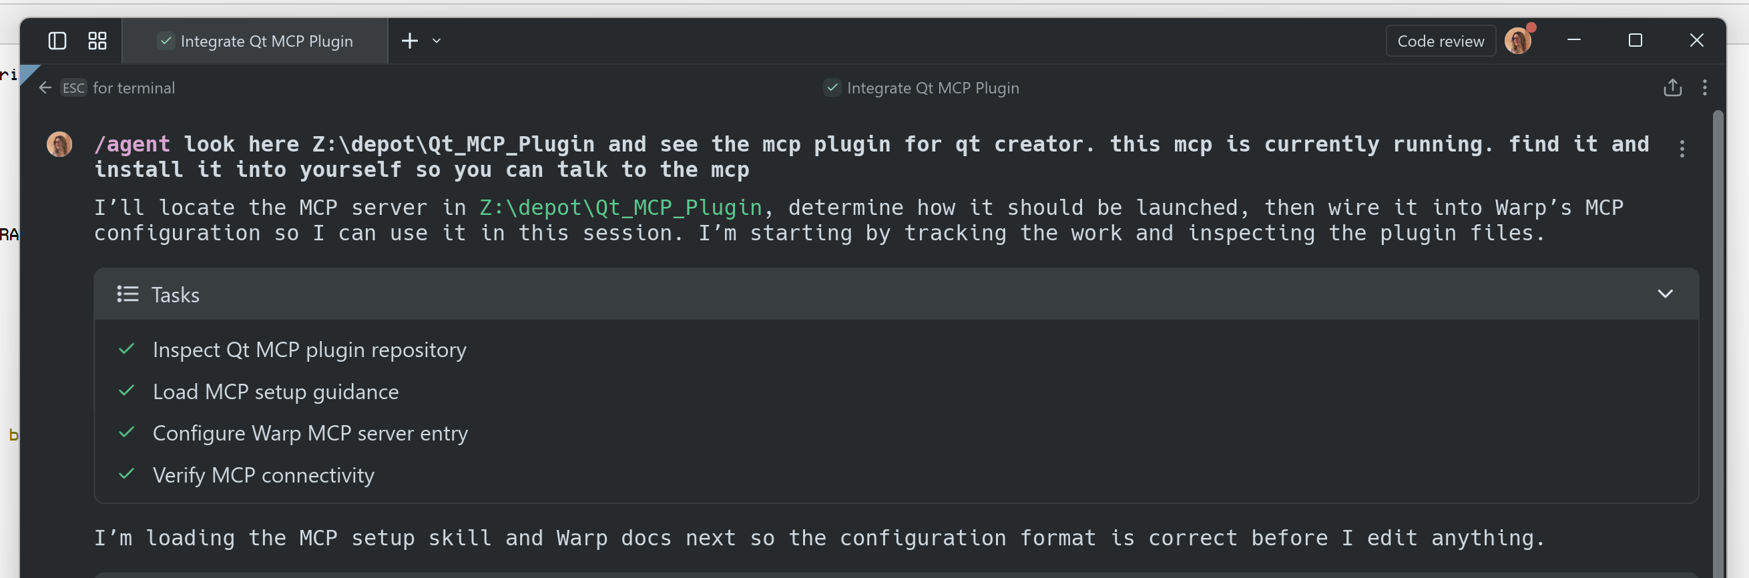
Task: Open the header vertical three-dot menu
Action: tap(1704, 88)
